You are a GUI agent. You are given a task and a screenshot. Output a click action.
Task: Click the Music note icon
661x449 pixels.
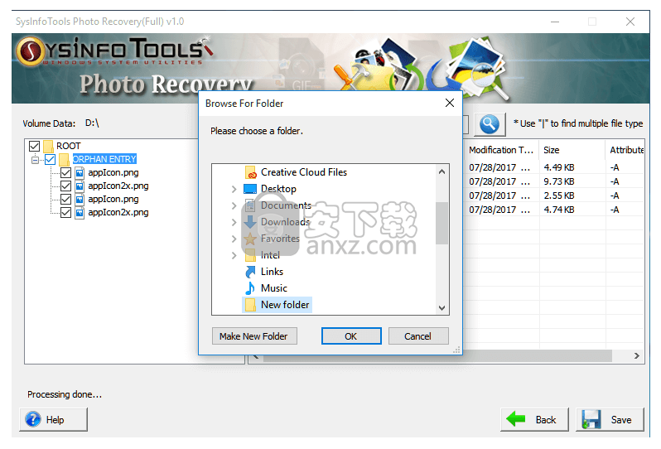pyautogui.click(x=250, y=288)
